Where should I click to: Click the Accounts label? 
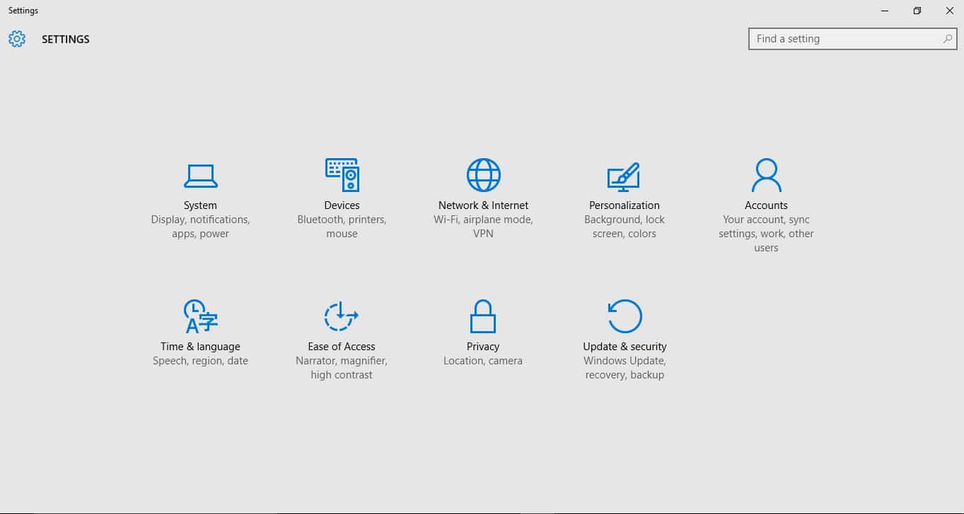click(x=766, y=205)
